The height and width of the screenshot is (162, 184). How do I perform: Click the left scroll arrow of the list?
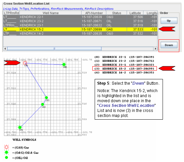pos(5,49)
